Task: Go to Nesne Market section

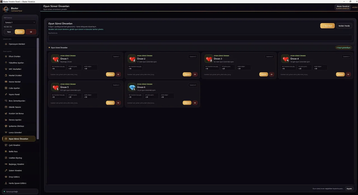Action: [x=19, y=82]
